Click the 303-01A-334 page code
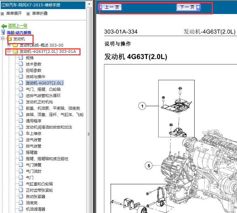This screenshot has width=237, height=213. 121,32
